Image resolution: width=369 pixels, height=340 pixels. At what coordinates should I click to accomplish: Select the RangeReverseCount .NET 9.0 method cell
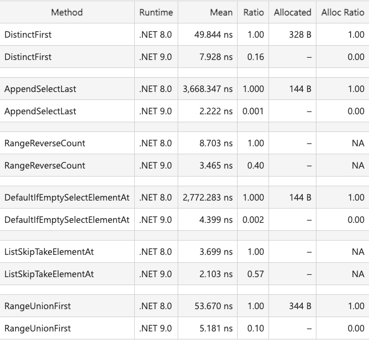pos(67,166)
